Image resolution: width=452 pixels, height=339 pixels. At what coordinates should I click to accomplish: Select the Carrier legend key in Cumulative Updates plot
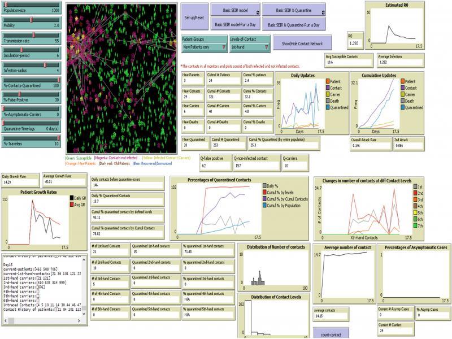[402, 94]
